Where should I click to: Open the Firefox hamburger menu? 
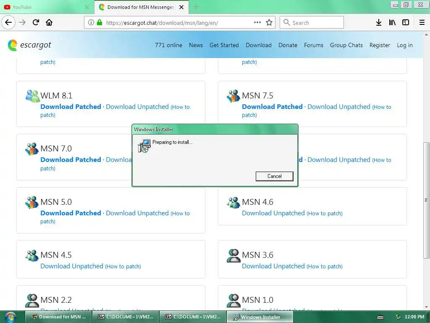click(422, 23)
